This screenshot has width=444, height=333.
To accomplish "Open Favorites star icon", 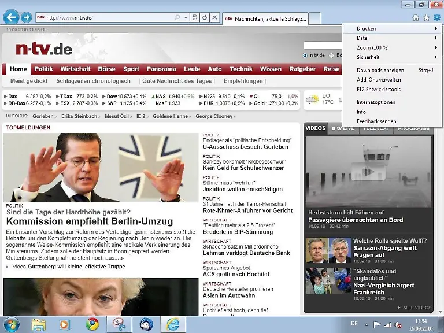I will pos(426,18).
